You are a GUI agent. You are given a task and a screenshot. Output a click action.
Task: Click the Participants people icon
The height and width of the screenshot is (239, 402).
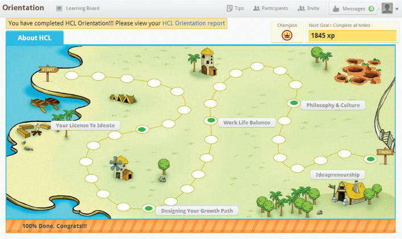(256, 9)
